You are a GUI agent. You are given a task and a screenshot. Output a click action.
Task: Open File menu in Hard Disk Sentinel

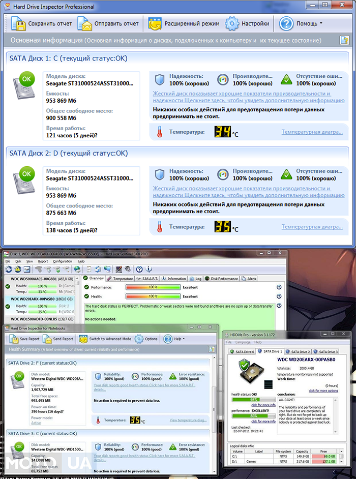(8, 261)
